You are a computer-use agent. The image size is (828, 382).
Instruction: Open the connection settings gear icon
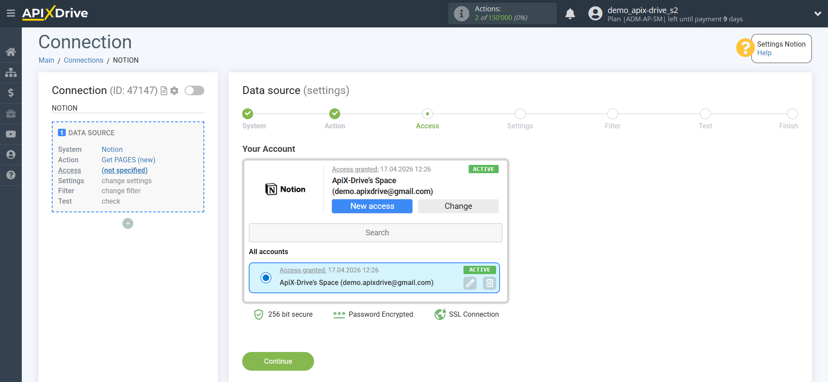[174, 90]
